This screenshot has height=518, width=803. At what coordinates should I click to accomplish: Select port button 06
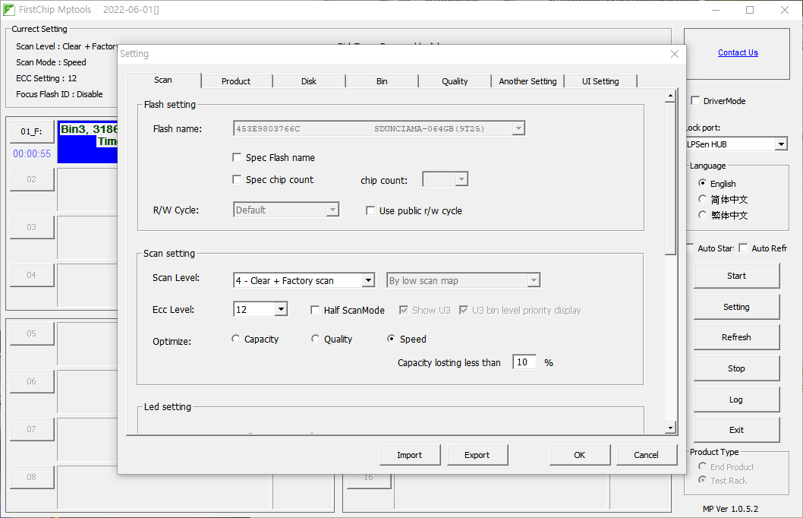pyautogui.click(x=32, y=381)
